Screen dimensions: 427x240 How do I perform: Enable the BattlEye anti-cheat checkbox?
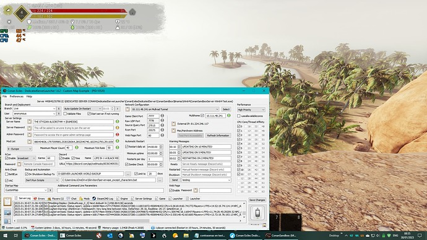[x=7, y=174]
